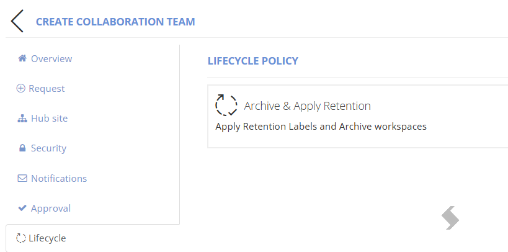Click the dashed circle icon beside Lifecycle
Image resolution: width=508 pixels, height=252 pixels.
(x=21, y=238)
